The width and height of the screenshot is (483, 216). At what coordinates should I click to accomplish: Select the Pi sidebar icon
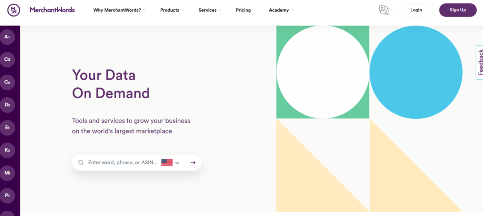[8, 195]
